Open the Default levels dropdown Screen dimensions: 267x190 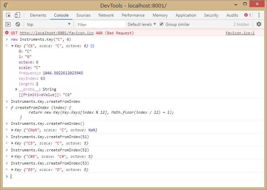(142, 24)
